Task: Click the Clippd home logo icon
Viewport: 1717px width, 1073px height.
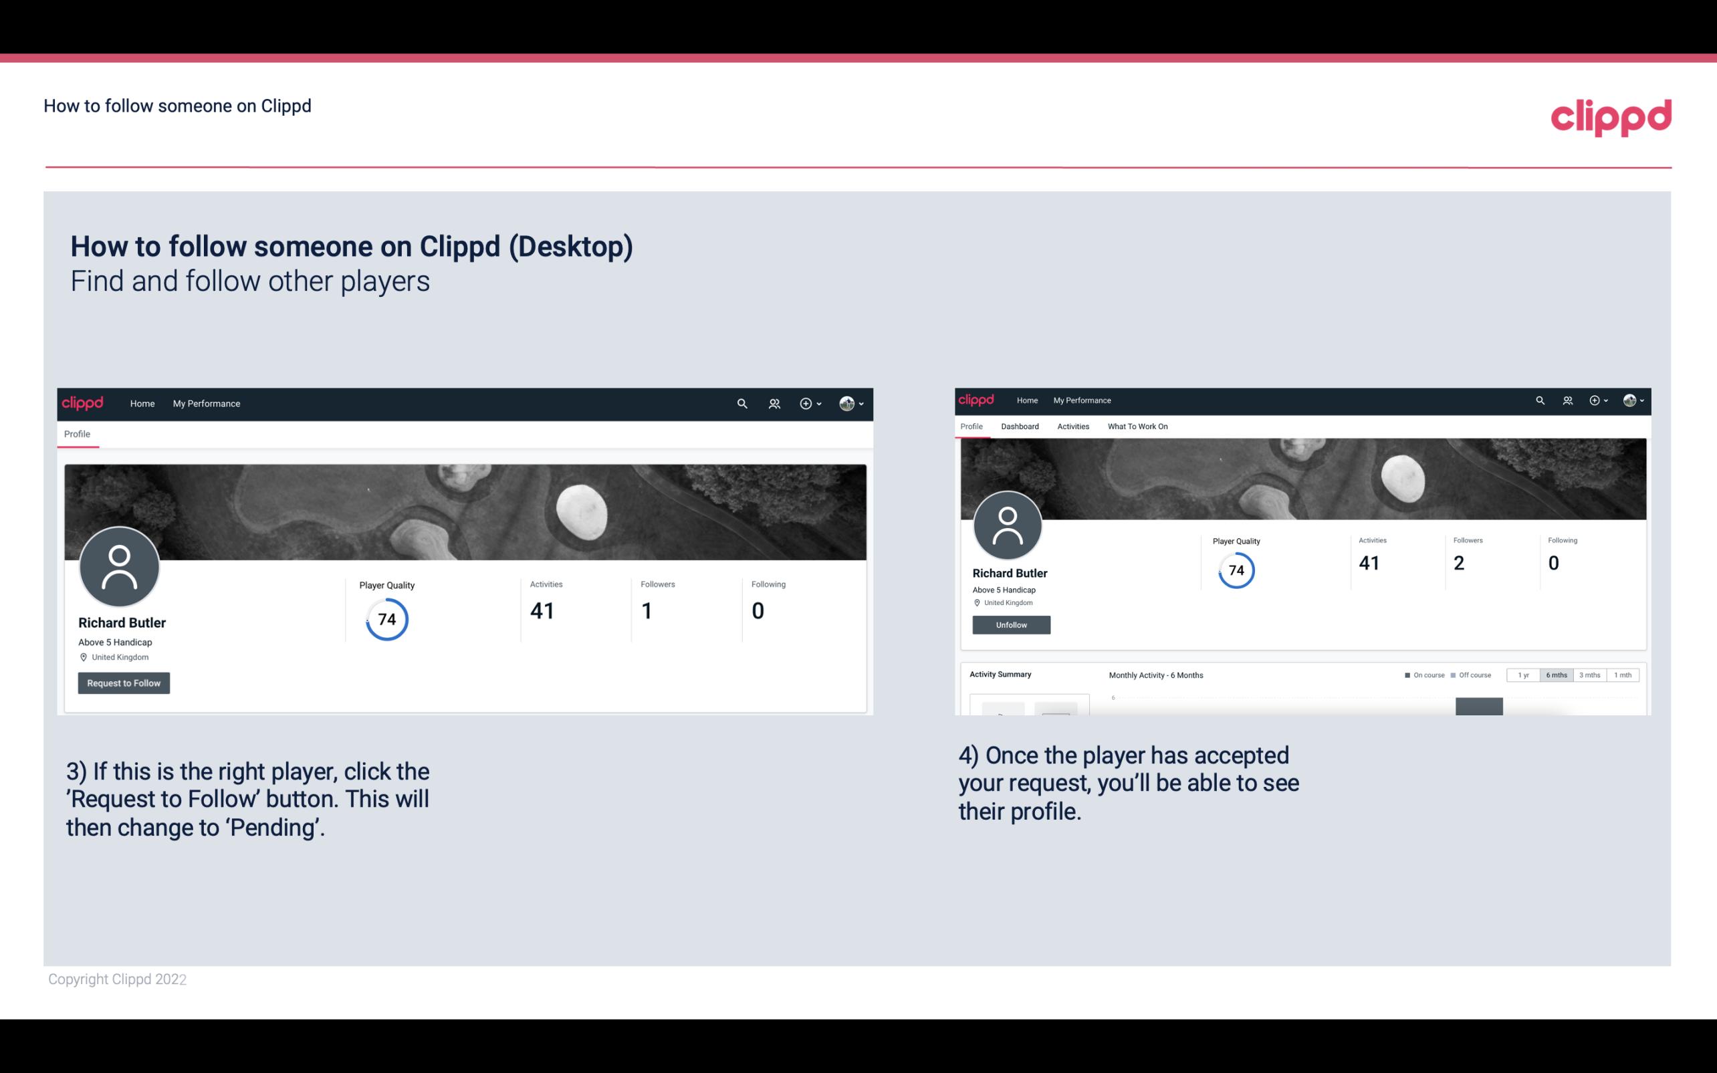Action: pyautogui.click(x=83, y=403)
